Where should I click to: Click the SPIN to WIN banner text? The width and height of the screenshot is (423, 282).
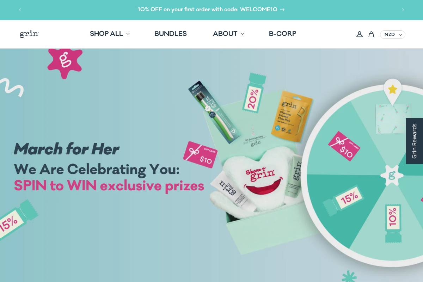pos(109,186)
